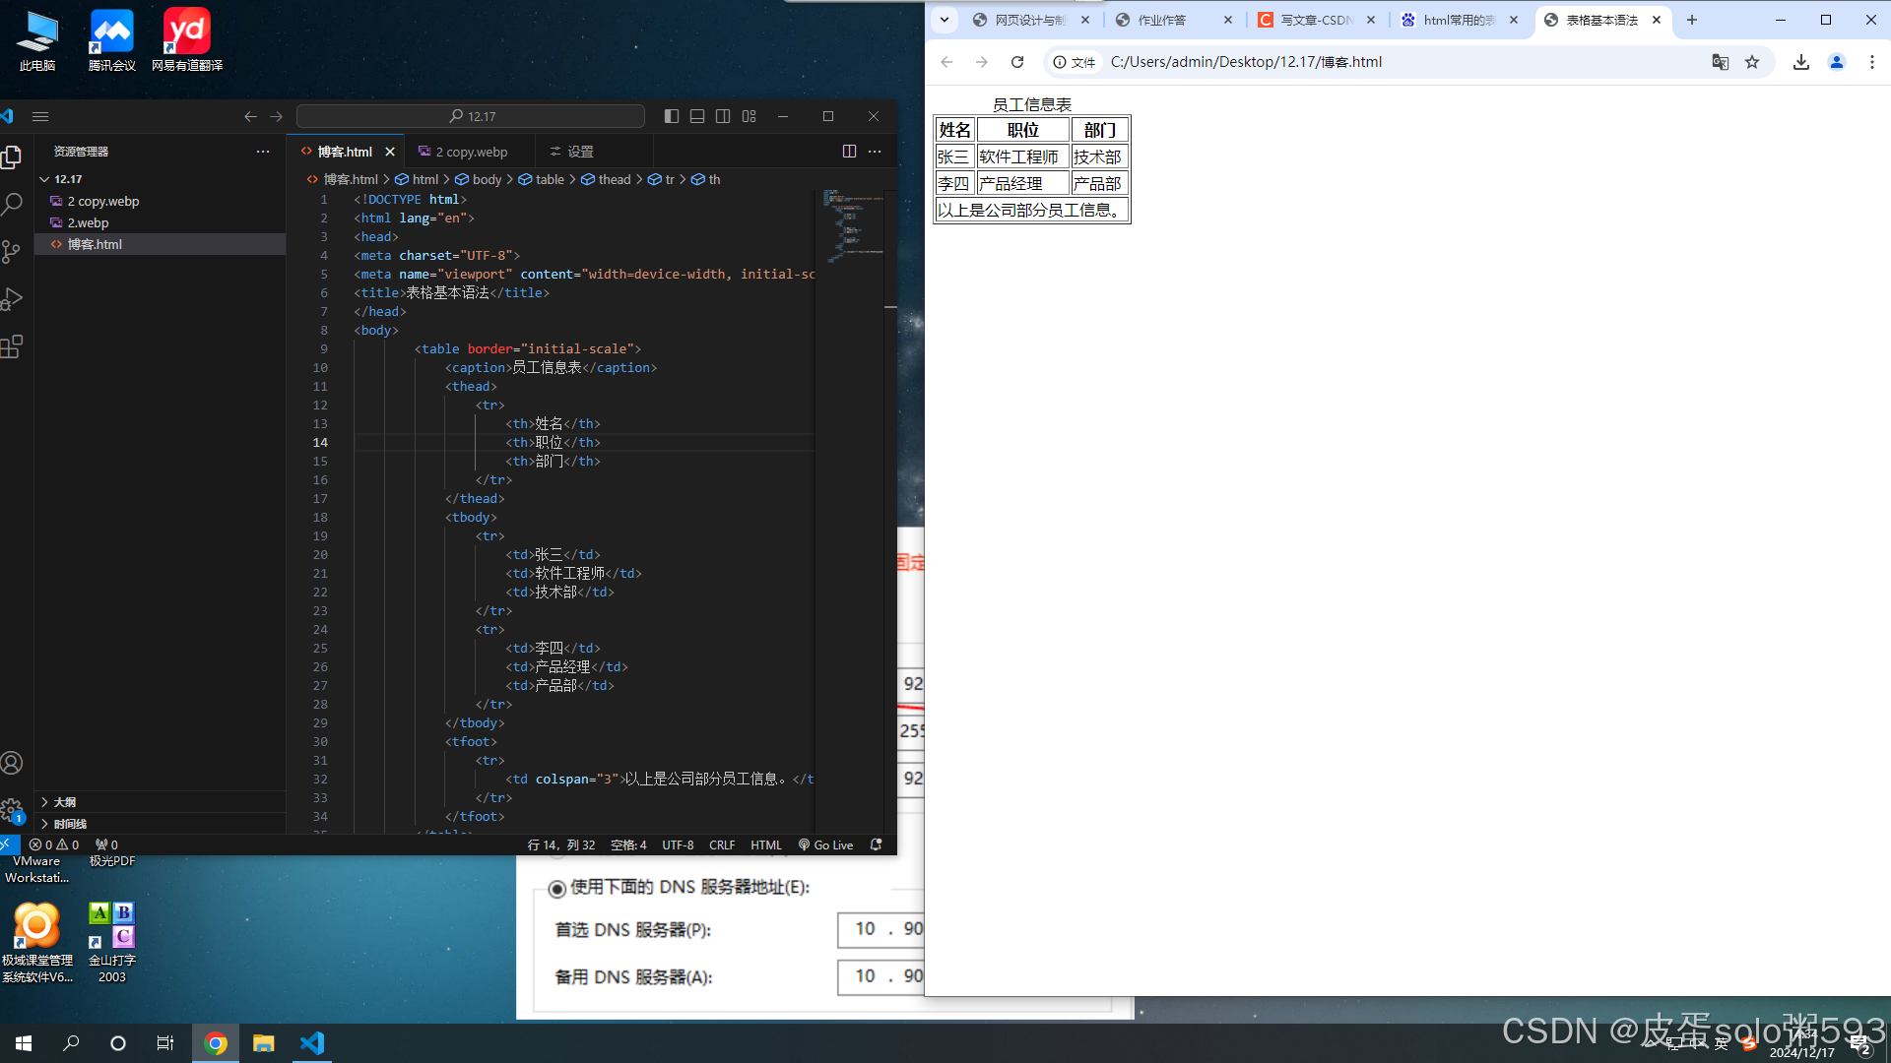
Task: Click the CRLF line ending button
Action: [722, 845]
